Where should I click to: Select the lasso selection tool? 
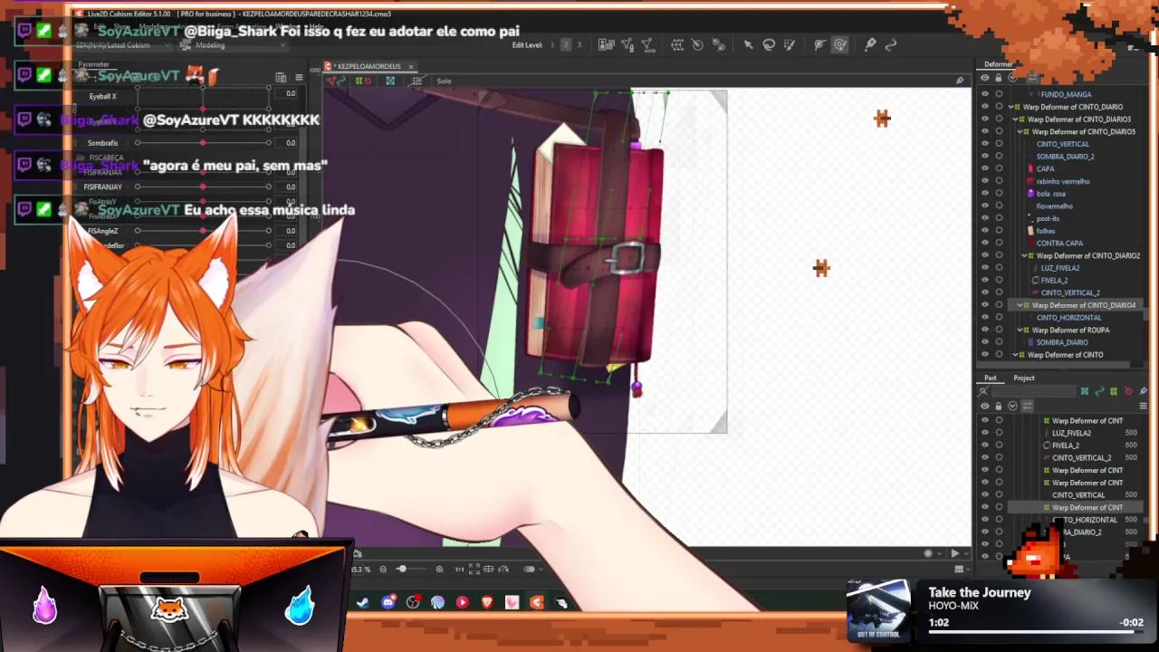pyautogui.click(x=769, y=44)
